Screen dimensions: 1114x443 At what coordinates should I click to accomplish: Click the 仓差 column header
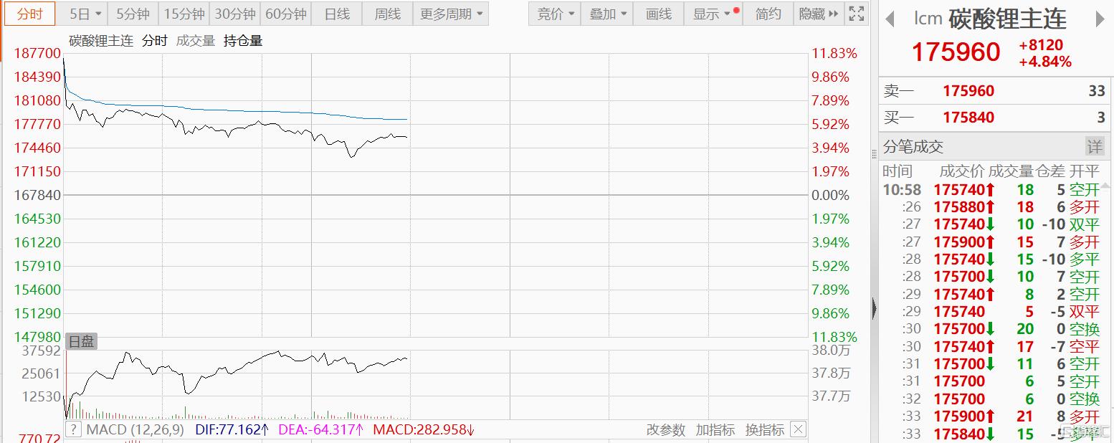coord(1050,171)
